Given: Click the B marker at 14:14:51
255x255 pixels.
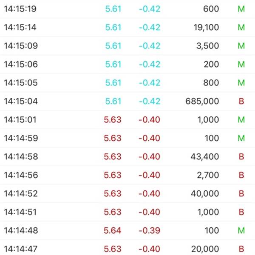Looking at the screenshot, I should (241, 212).
